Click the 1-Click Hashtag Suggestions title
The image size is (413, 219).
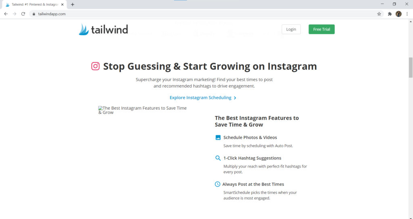pyautogui.click(x=252, y=158)
